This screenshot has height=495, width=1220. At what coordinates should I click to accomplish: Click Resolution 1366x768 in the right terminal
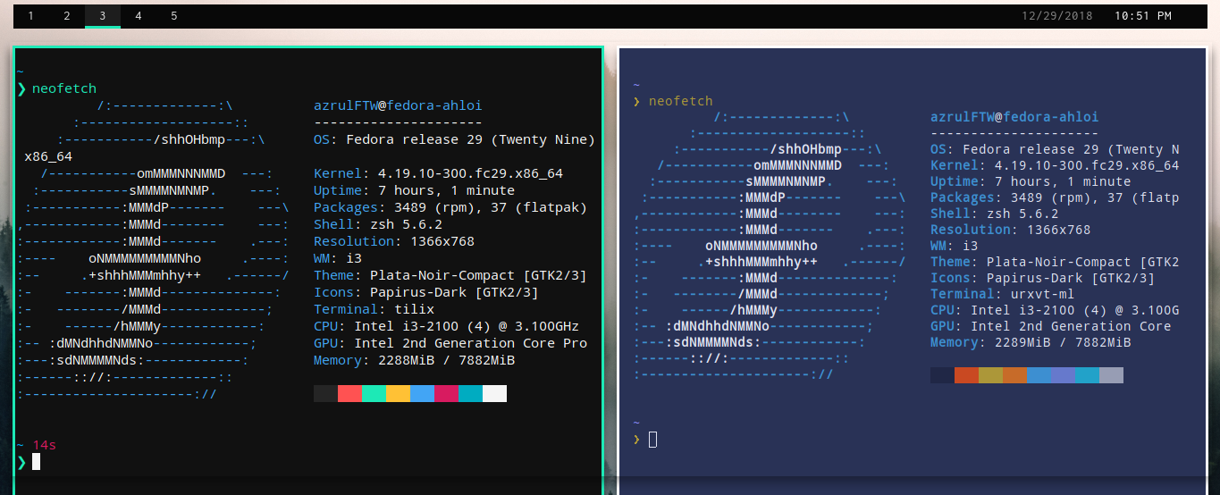1011,230
